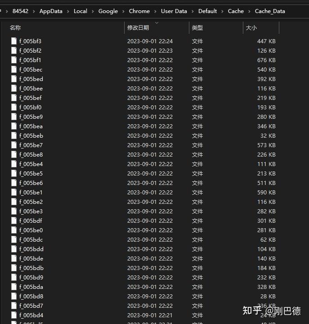Click the 328 KB size cell
This screenshot has height=324, width=309.
266,287
